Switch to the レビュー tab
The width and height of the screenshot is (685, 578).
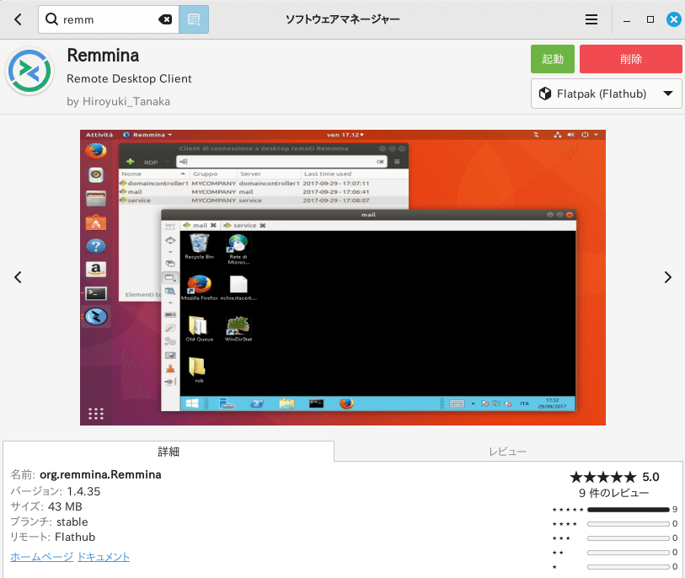coord(507,452)
